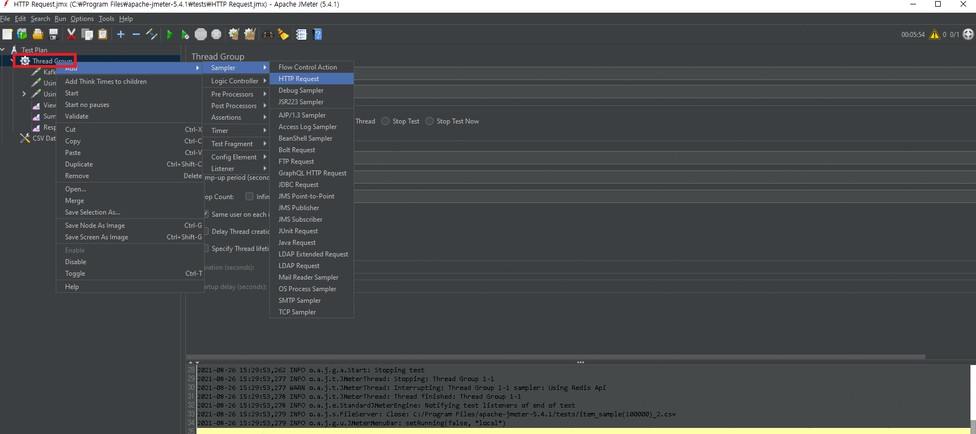Start the test with green play icon
976x434 pixels.
coord(169,34)
